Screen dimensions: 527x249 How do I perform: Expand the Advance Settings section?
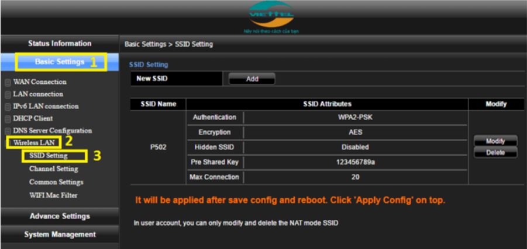(60, 216)
